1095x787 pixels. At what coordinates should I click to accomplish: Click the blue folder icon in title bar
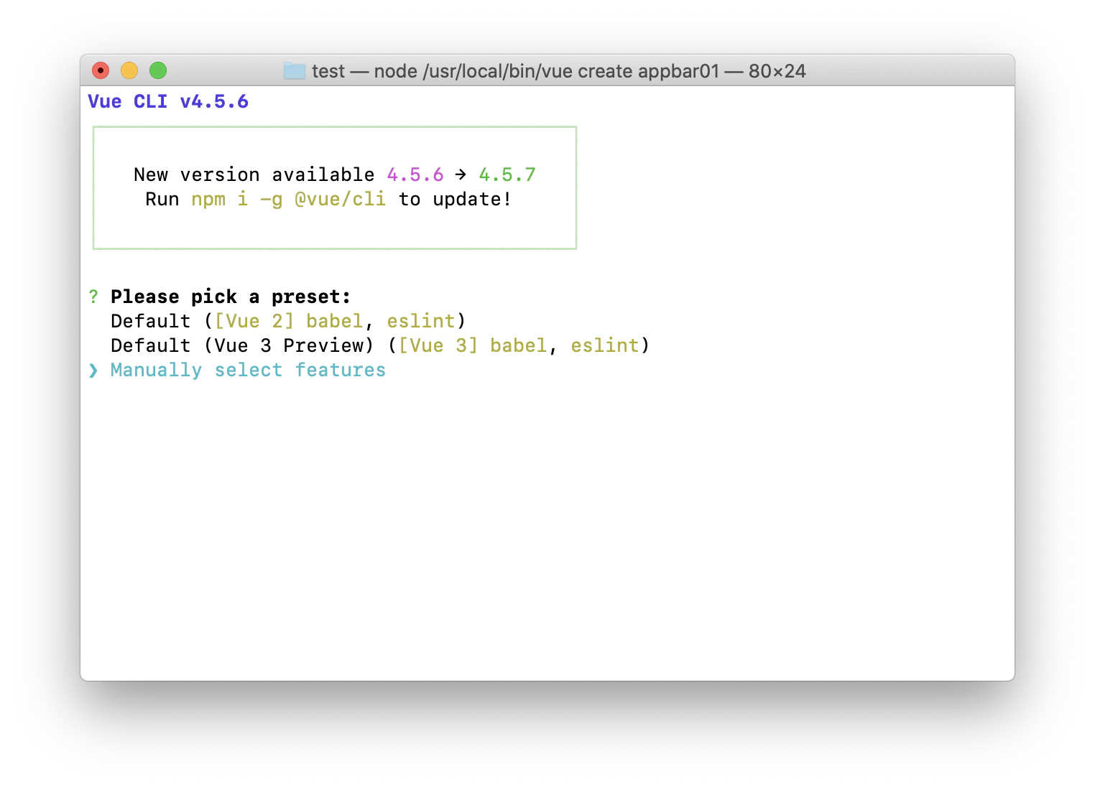click(294, 71)
